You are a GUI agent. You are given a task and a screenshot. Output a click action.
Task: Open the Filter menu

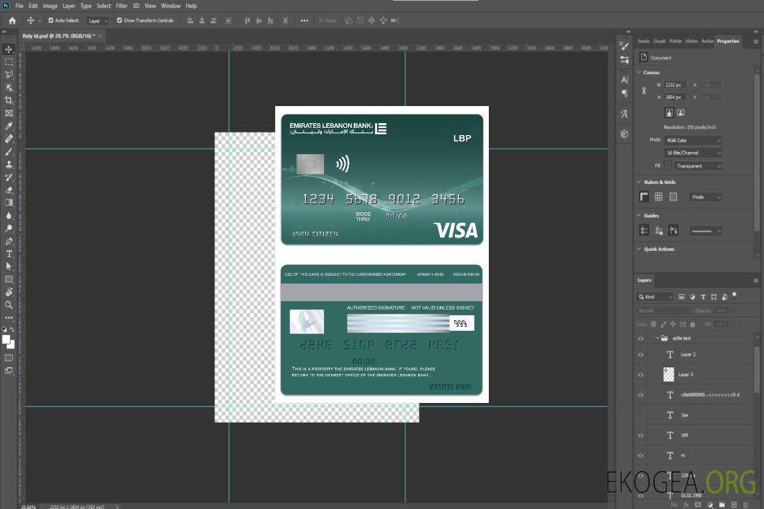pyautogui.click(x=122, y=6)
